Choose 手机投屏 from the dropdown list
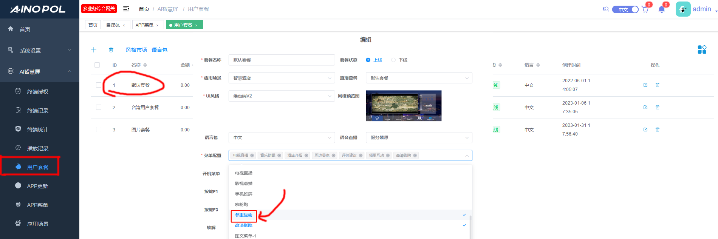Image resolution: width=718 pixels, height=239 pixels. point(244,194)
